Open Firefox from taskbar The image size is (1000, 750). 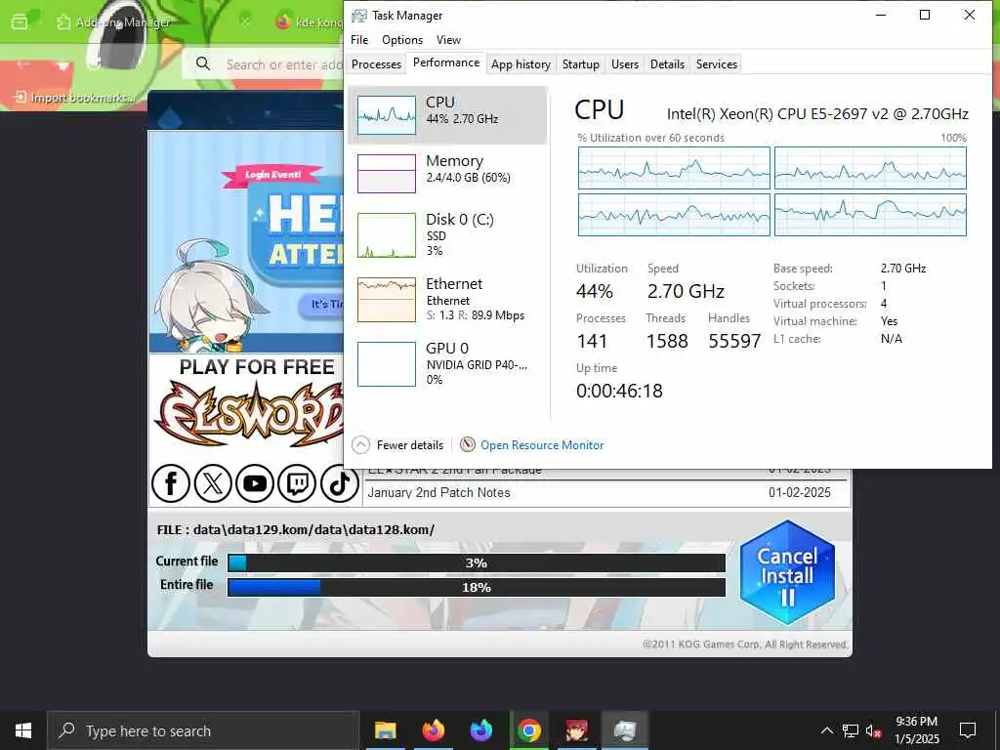click(433, 730)
